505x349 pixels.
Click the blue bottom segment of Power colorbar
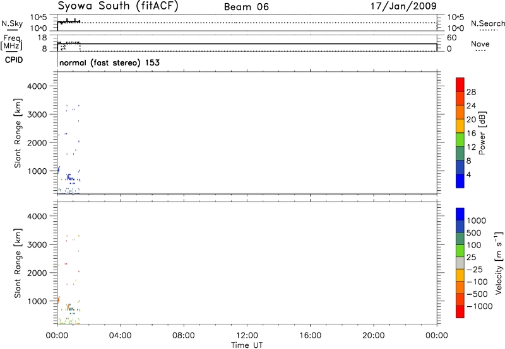click(x=460, y=181)
